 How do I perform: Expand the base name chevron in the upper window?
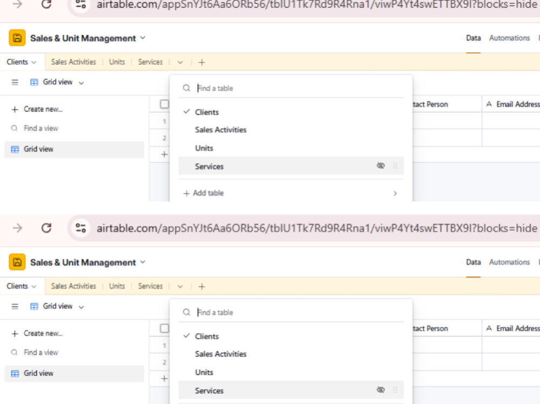point(143,38)
